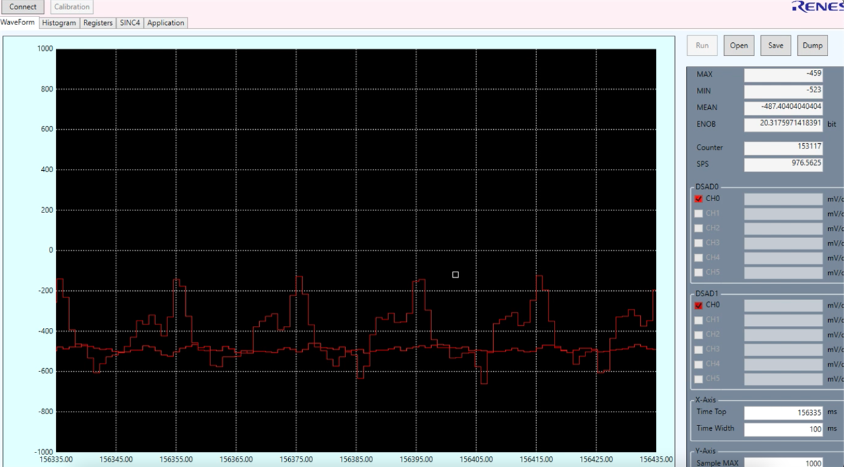Uncheck DSAD0 CH0 checkbox
This screenshot has width=844, height=467.
698,199
